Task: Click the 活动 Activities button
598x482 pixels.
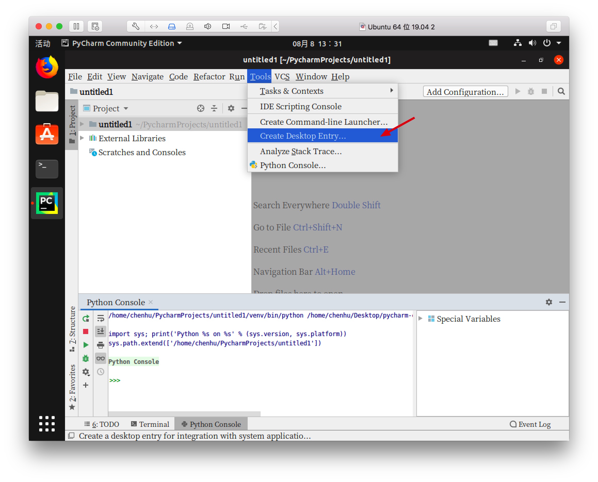Action: click(x=43, y=43)
